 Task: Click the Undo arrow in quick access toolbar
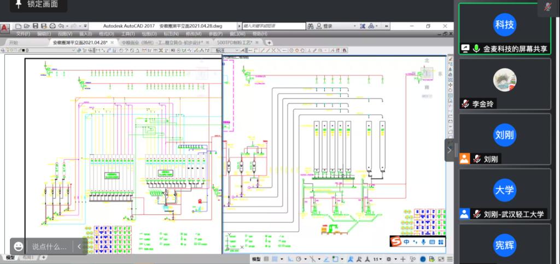pos(61,26)
